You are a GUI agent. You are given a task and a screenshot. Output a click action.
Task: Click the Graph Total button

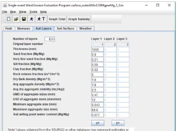pos(57,19)
